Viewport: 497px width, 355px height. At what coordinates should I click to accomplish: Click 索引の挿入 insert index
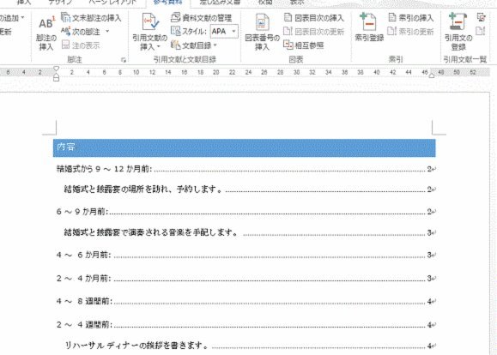click(x=410, y=18)
